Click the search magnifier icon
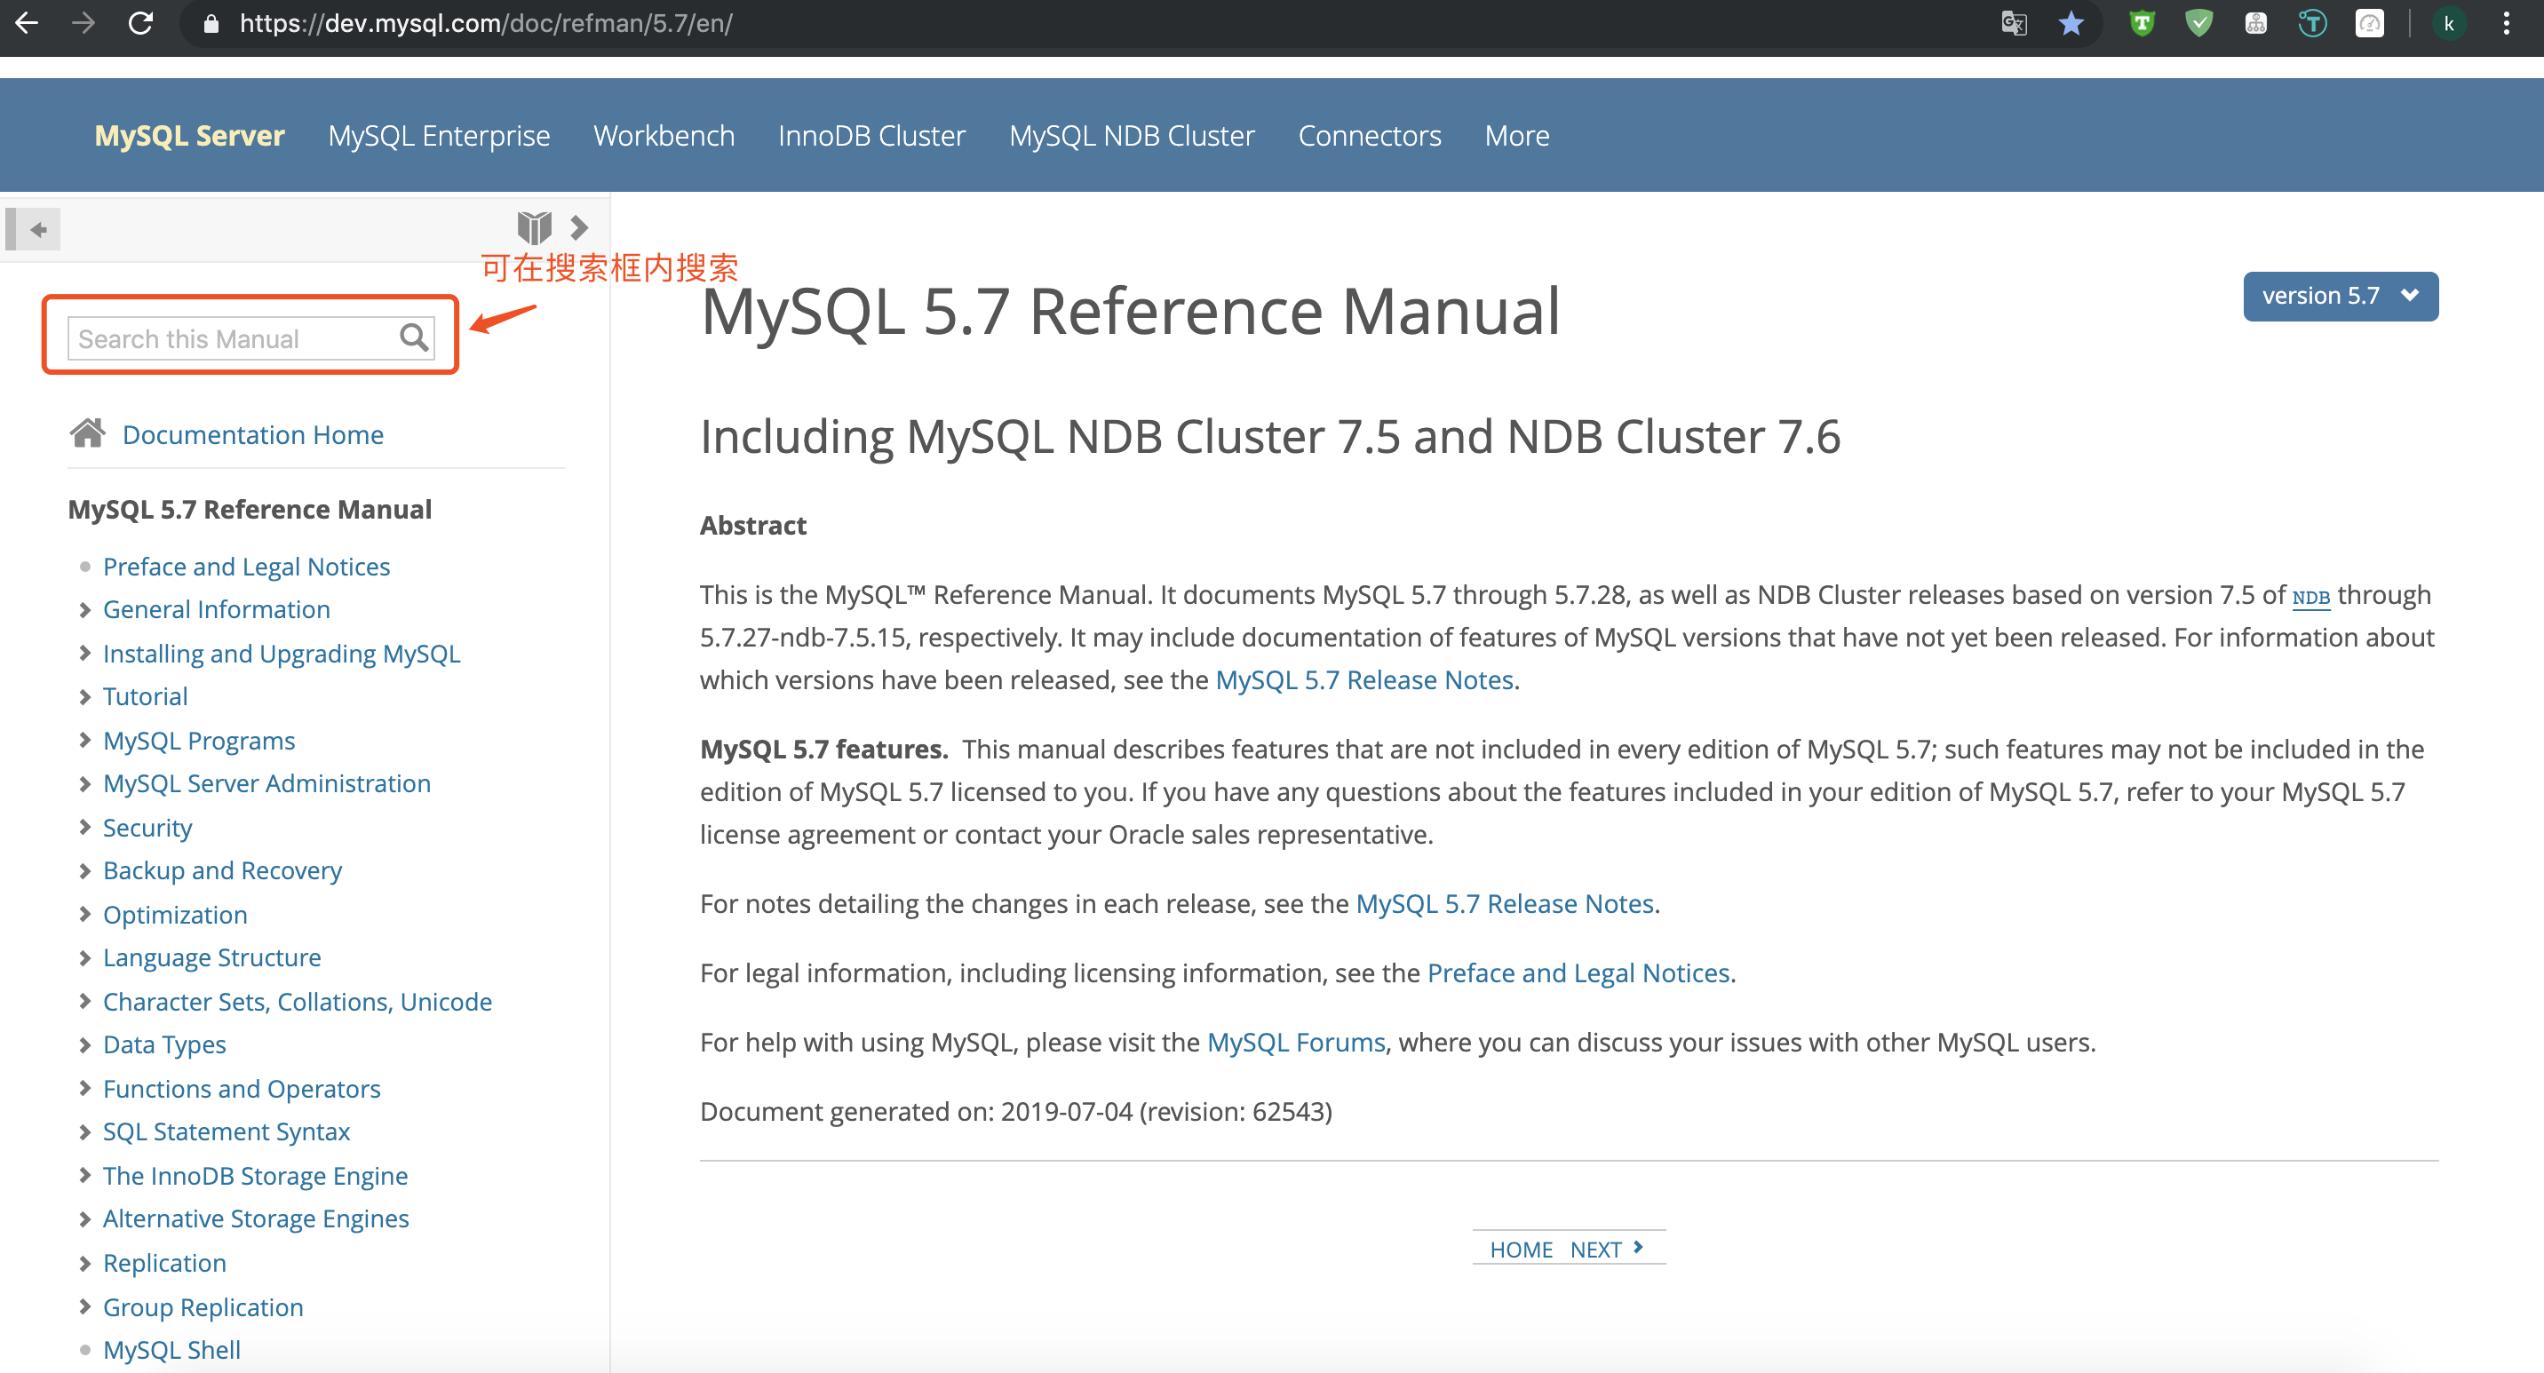 point(414,338)
